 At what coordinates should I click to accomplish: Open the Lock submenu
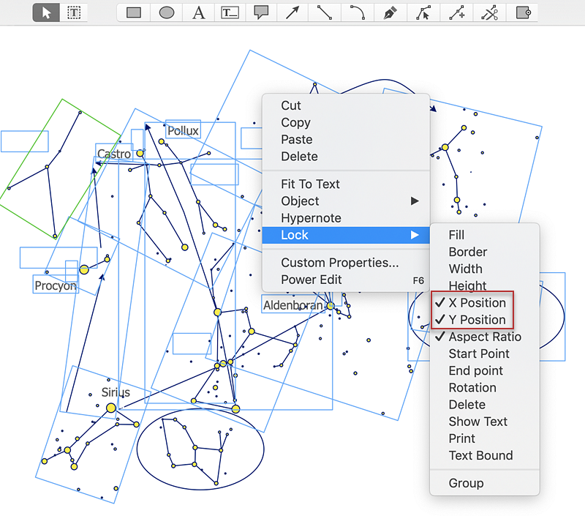(x=295, y=235)
